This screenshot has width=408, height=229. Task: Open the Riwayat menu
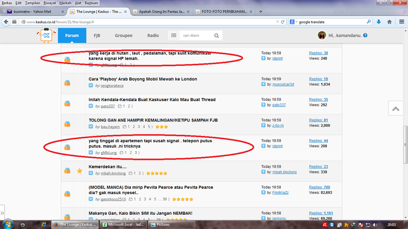coord(49,3)
